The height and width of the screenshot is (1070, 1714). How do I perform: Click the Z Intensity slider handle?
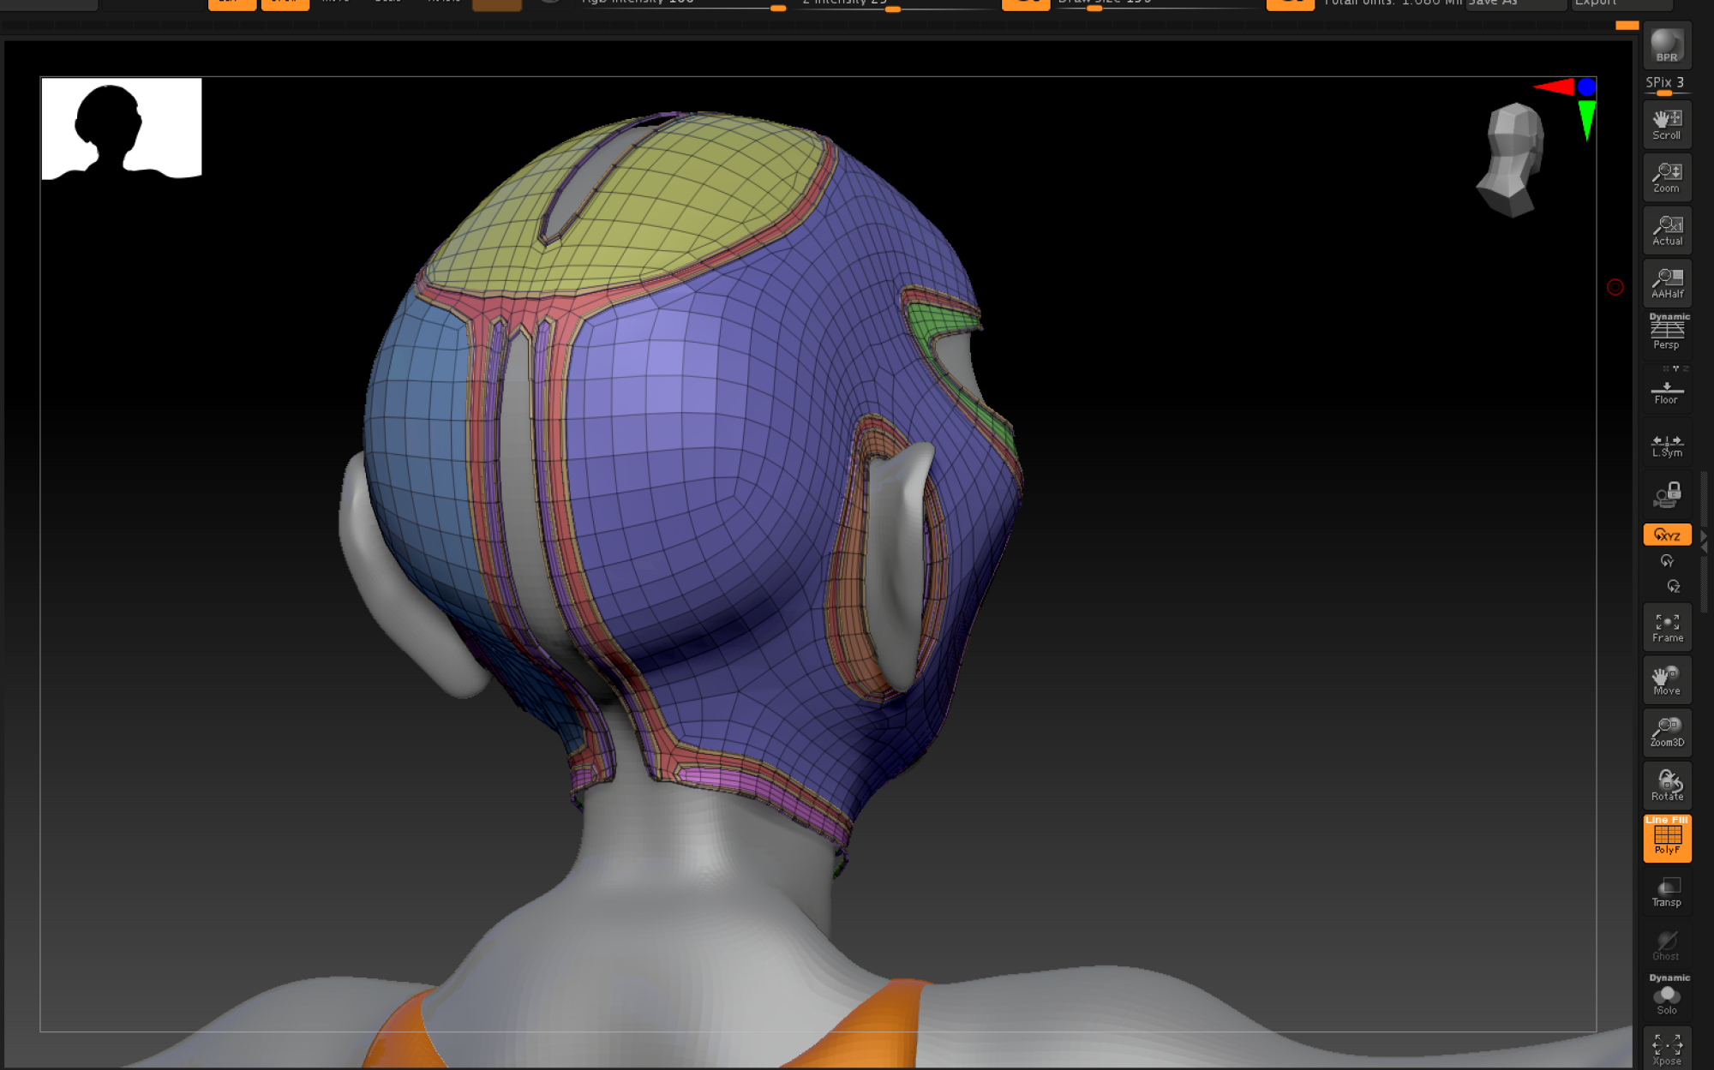click(x=892, y=9)
